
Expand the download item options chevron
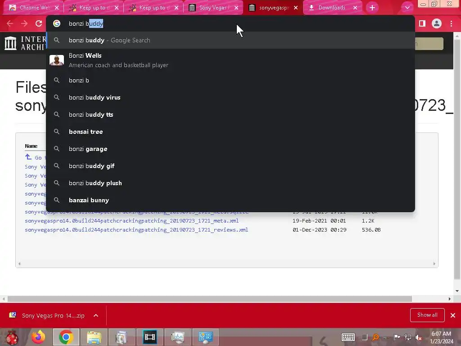96,315
